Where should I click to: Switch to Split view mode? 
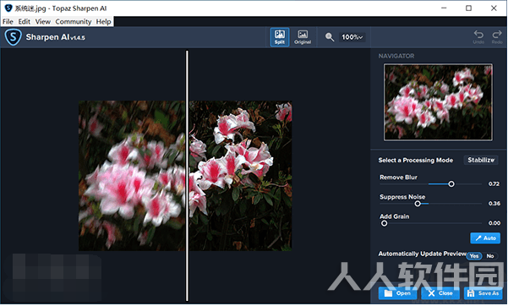point(280,37)
